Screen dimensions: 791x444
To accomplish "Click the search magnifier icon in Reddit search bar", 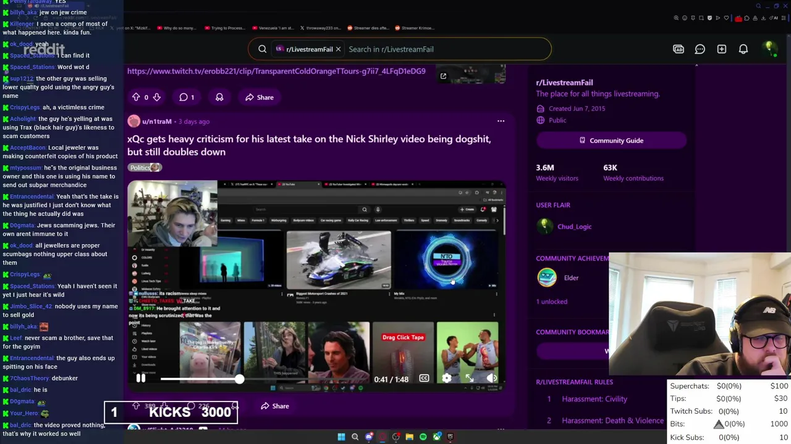I will click(x=263, y=49).
